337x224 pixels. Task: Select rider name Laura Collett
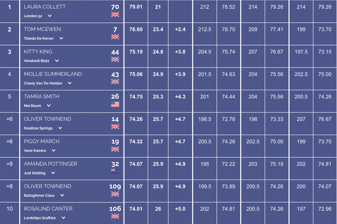(x=45, y=7)
